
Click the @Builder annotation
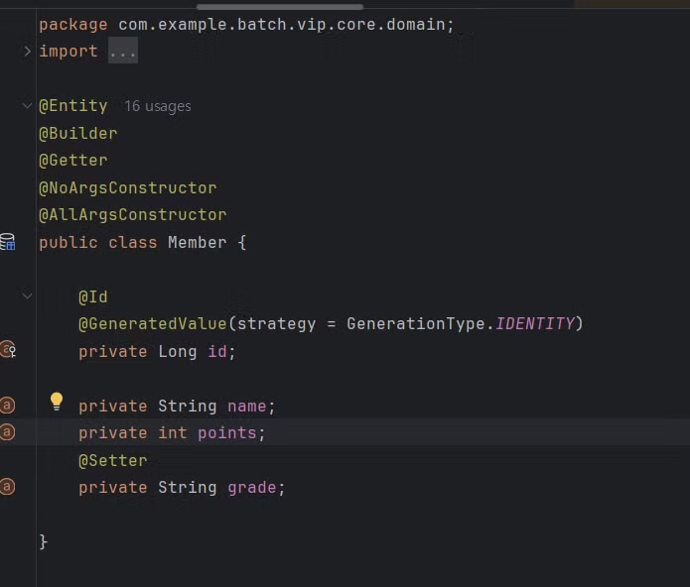[x=78, y=133]
